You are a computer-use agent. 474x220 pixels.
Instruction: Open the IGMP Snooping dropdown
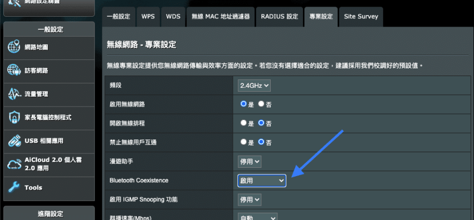point(250,199)
